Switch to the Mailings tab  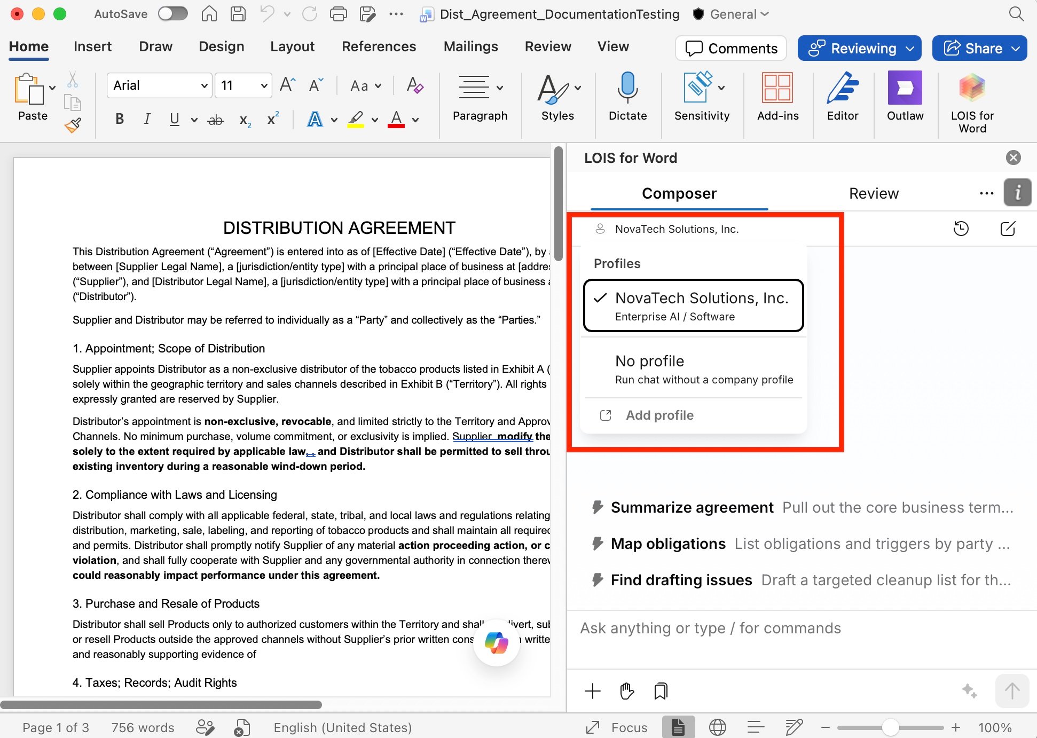(x=471, y=46)
